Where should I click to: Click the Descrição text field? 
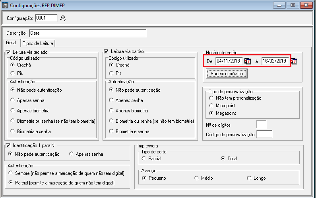pos(87,33)
